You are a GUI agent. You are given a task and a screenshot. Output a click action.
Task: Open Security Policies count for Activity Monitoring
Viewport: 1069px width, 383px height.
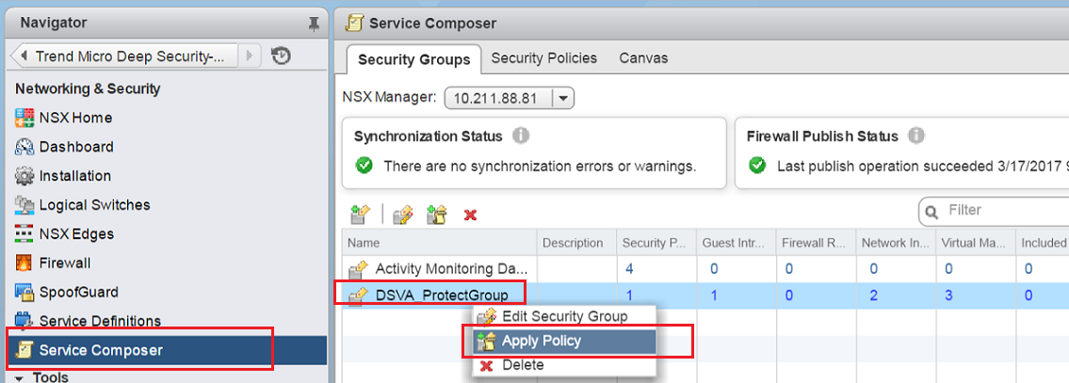[629, 269]
